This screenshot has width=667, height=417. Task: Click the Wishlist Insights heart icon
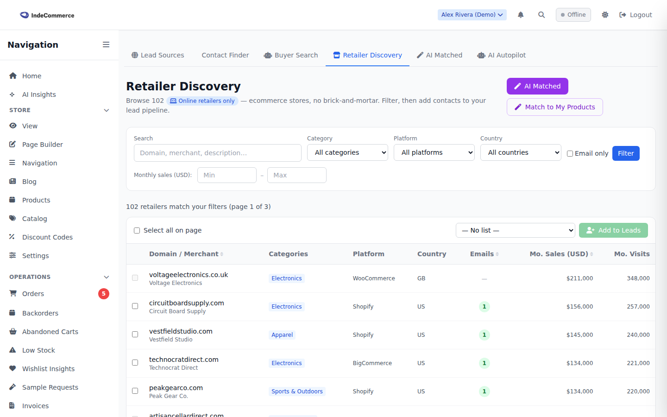pyautogui.click(x=13, y=368)
